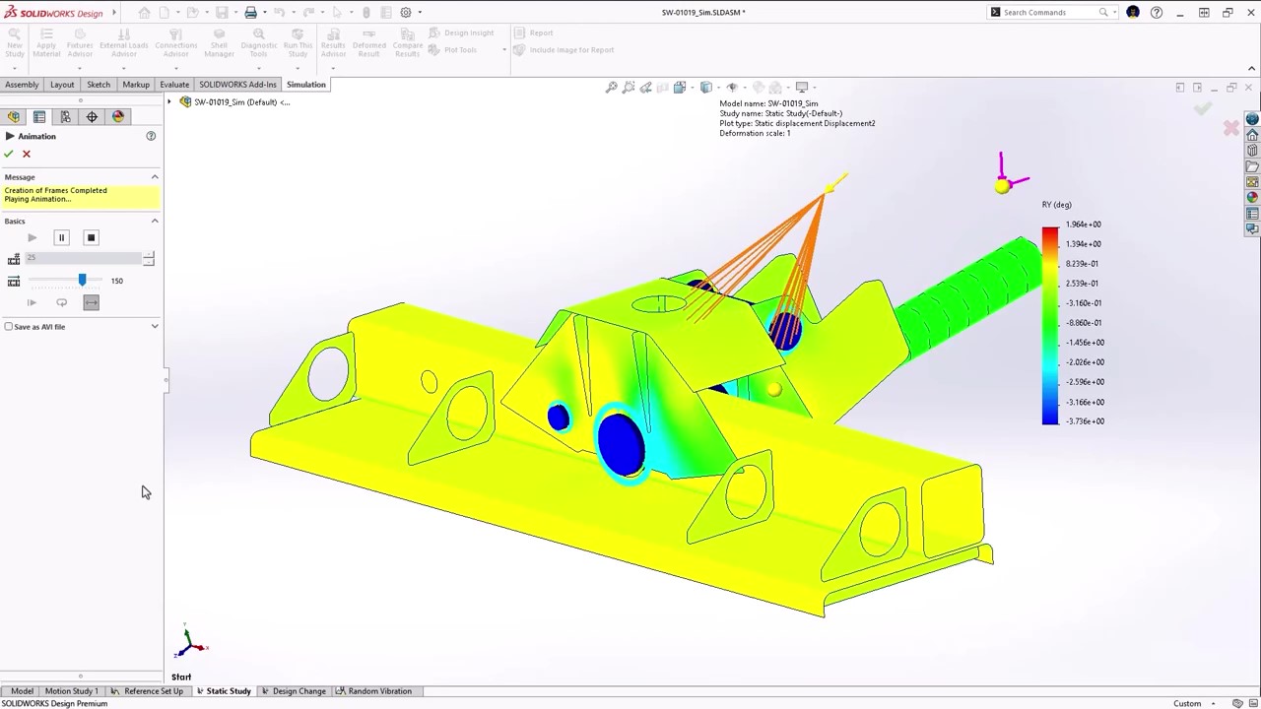The height and width of the screenshot is (709, 1261).
Task: Select the Zoom to Fit tool
Action: tap(611, 87)
